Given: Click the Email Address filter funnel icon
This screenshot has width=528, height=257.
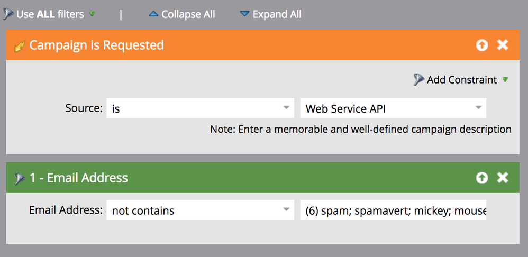Looking at the screenshot, I should (20, 178).
